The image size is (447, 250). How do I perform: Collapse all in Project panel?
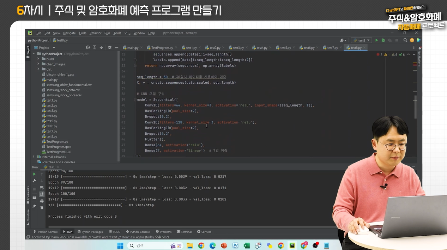(x=101, y=47)
